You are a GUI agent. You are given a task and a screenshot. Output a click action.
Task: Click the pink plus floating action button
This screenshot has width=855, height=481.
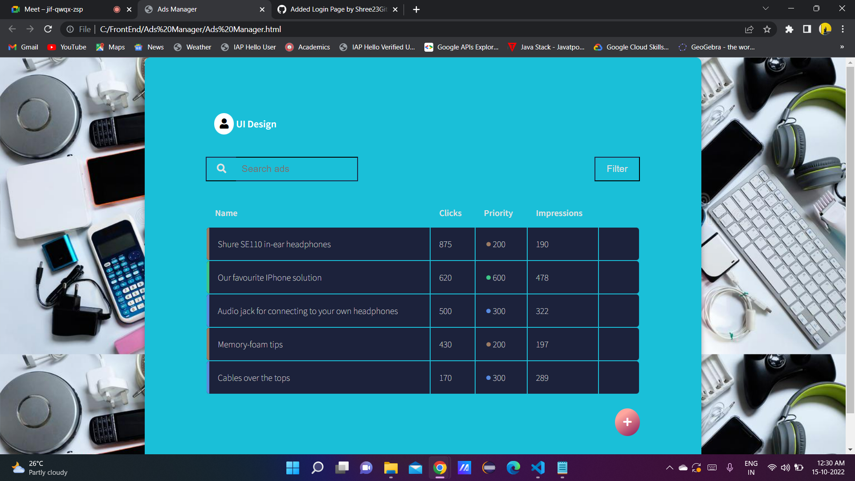tap(627, 422)
